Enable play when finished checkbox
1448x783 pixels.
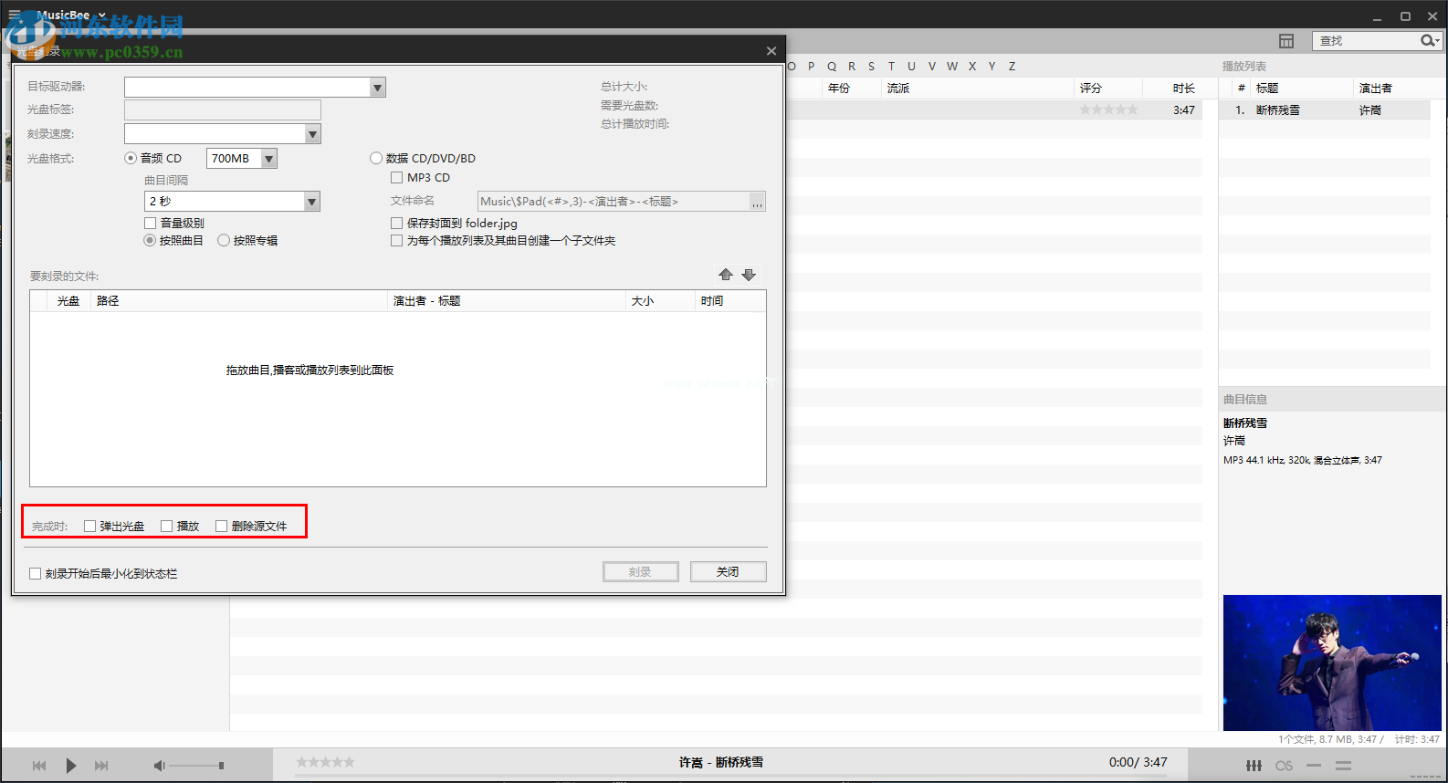[x=166, y=526]
